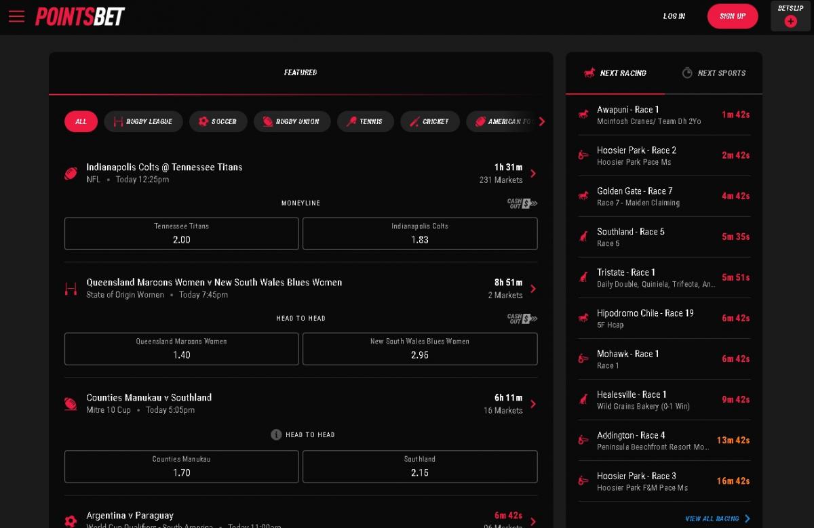Click horse icon for Golden Gate Race 7
The width and height of the screenshot is (814, 528).
[x=583, y=196]
